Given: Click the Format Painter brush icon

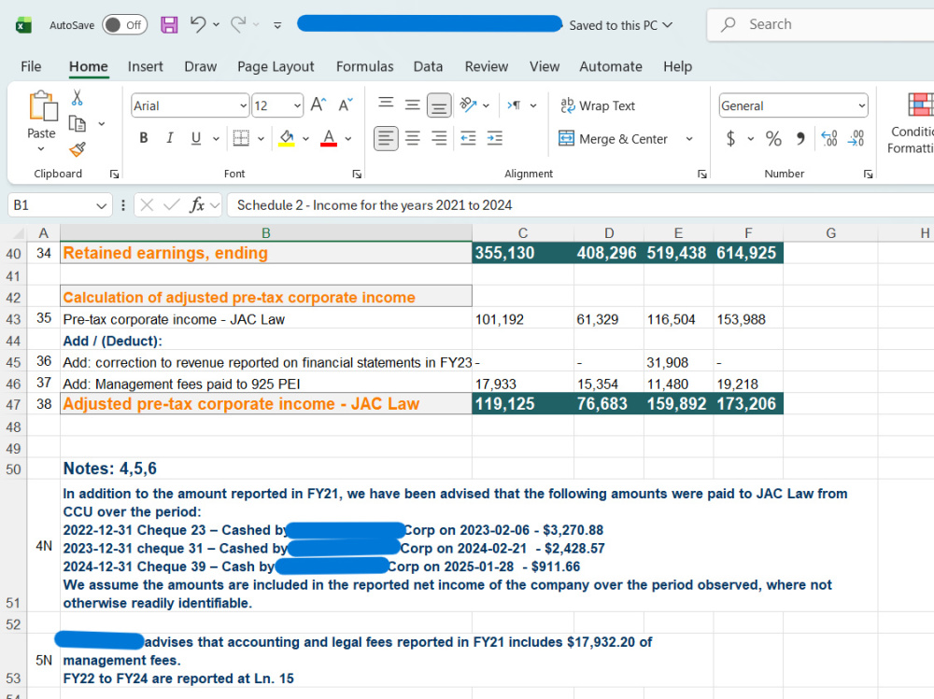Looking at the screenshot, I should [78, 148].
